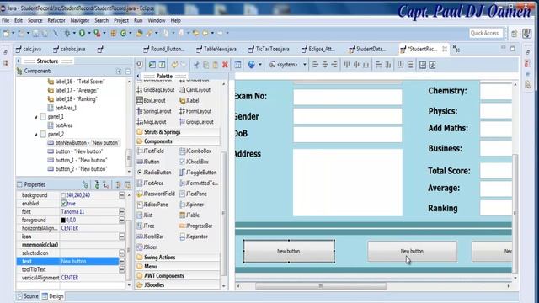
Task: Open the Navigate menu
Action: 80,20
